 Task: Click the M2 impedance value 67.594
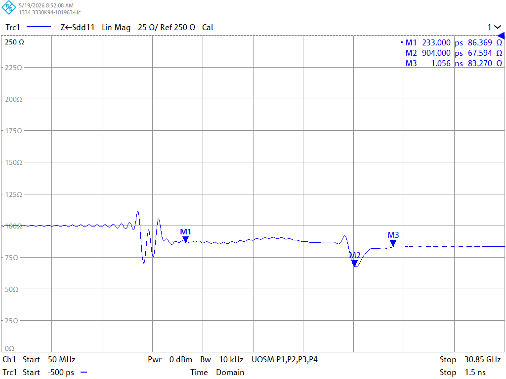point(480,53)
